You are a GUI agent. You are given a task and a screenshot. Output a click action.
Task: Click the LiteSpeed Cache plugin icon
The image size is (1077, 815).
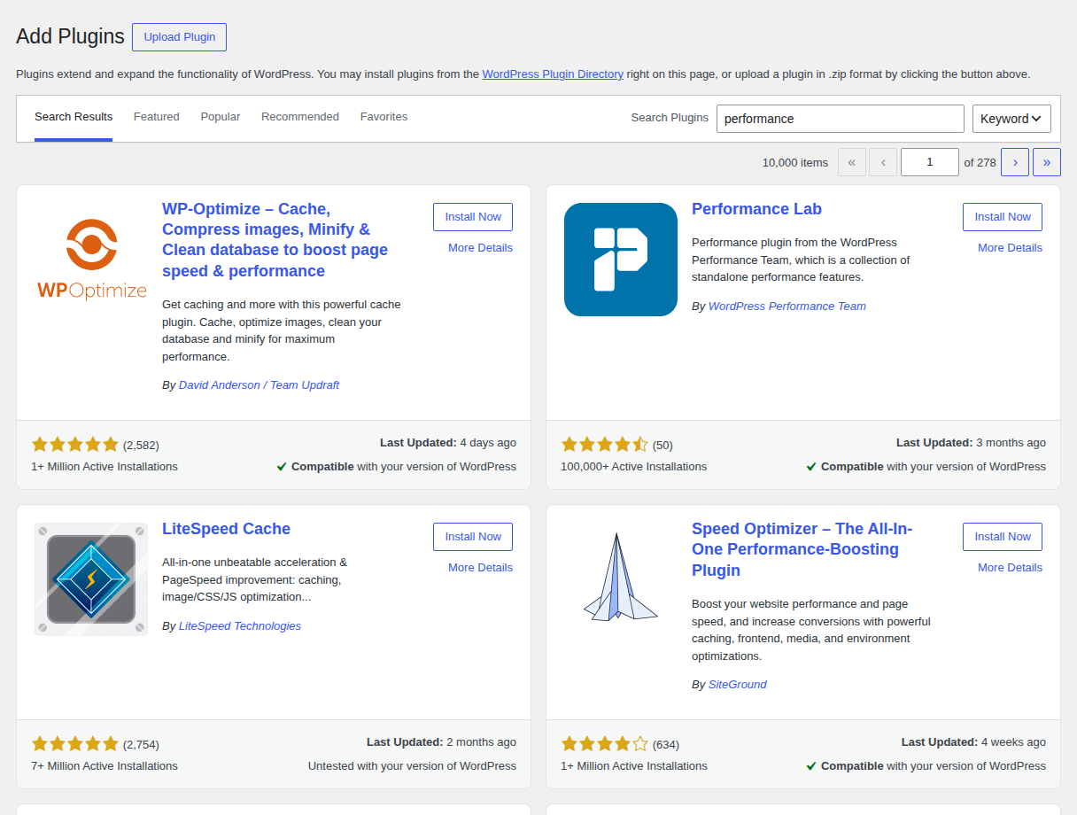tap(91, 579)
